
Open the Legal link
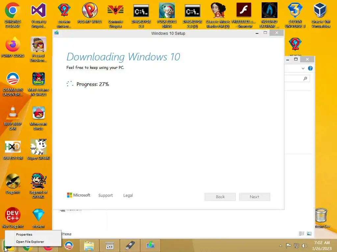128,196
